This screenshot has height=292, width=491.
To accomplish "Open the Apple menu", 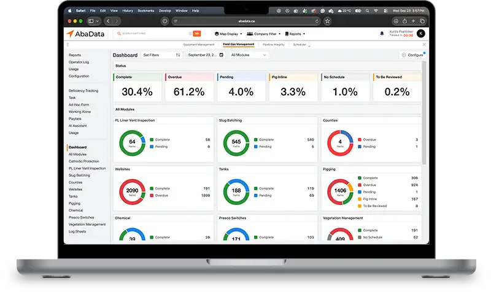I will pyautogui.click(x=70, y=10).
